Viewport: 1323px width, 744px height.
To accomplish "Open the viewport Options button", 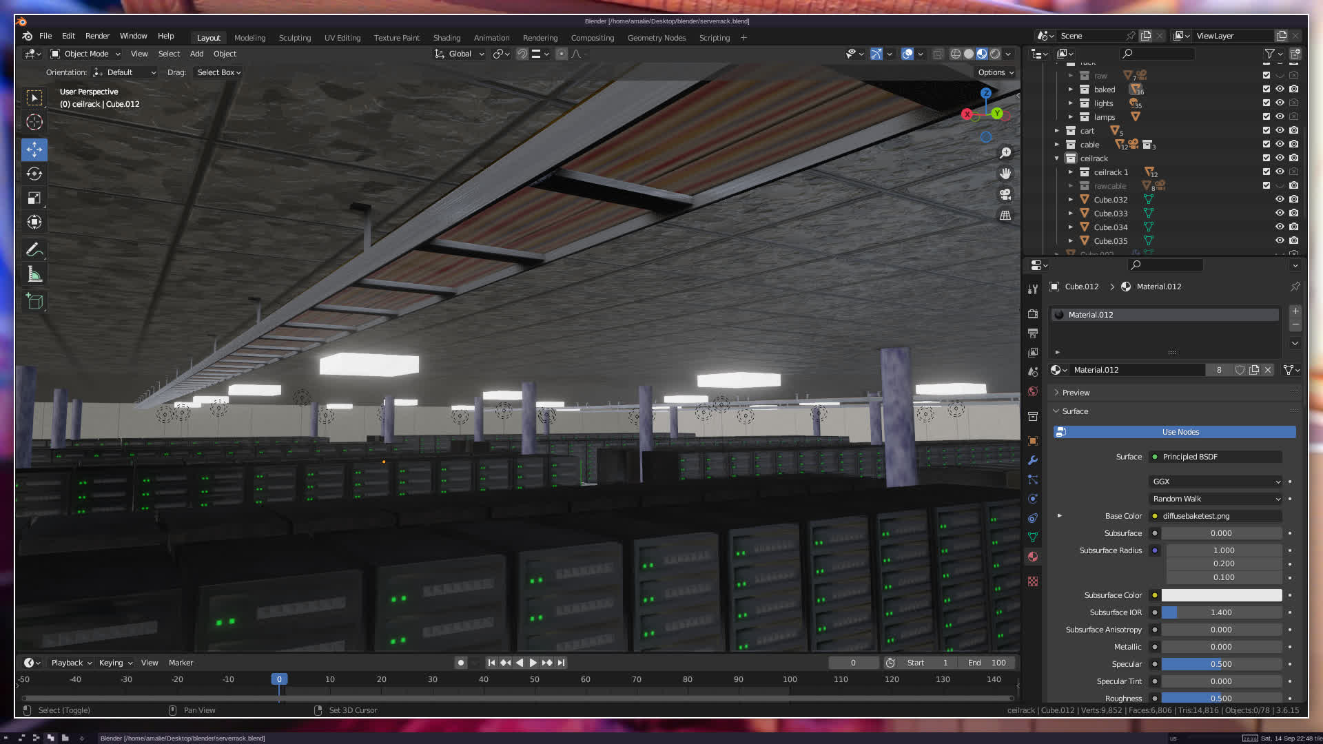I will (995, 72).
